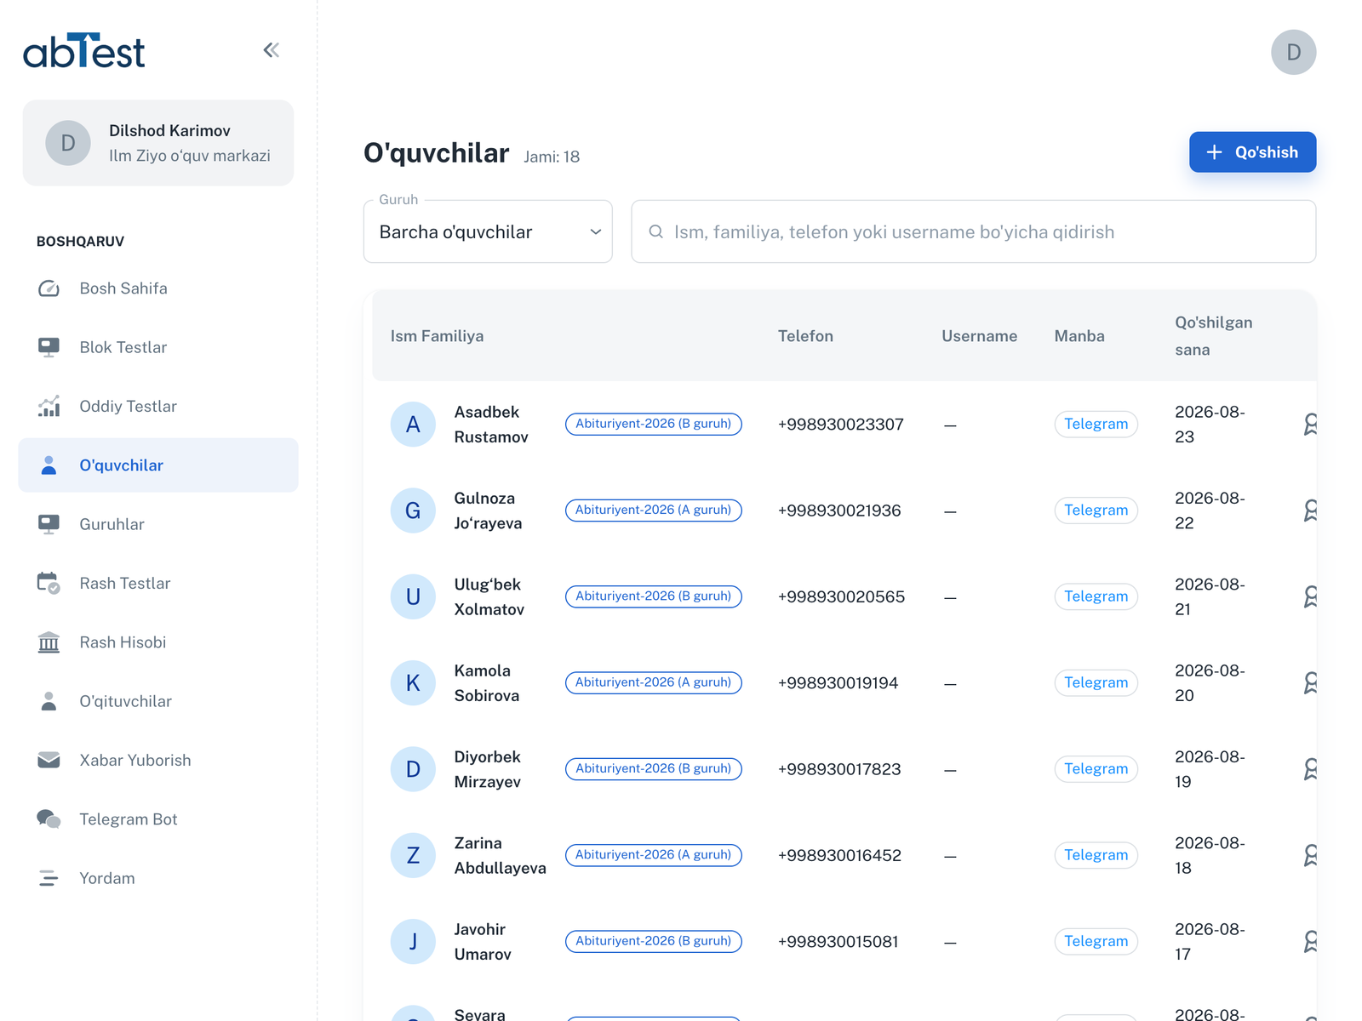Viewport: 1362px width, 1021px height.
Task: Click the Yordam help icon
Action: pos(49,878)
